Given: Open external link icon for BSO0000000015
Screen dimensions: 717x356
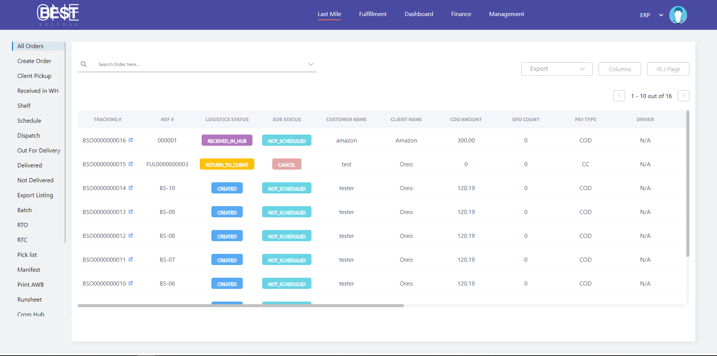Looking at the screenshot, I should click(131, 164).
